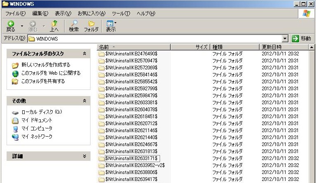Click folder icon of $NtUninstallKB2570947$
This screenshot has width=316, height=183.
(101, 61)
